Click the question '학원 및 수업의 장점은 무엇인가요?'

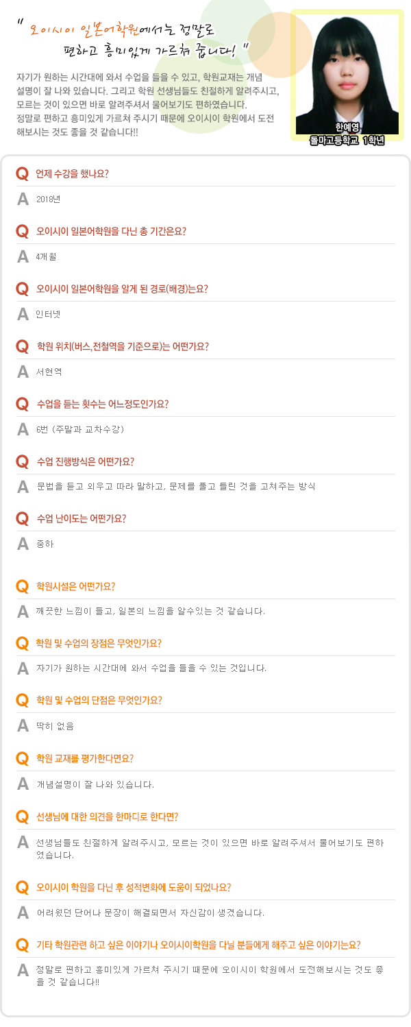coord(99,644)
